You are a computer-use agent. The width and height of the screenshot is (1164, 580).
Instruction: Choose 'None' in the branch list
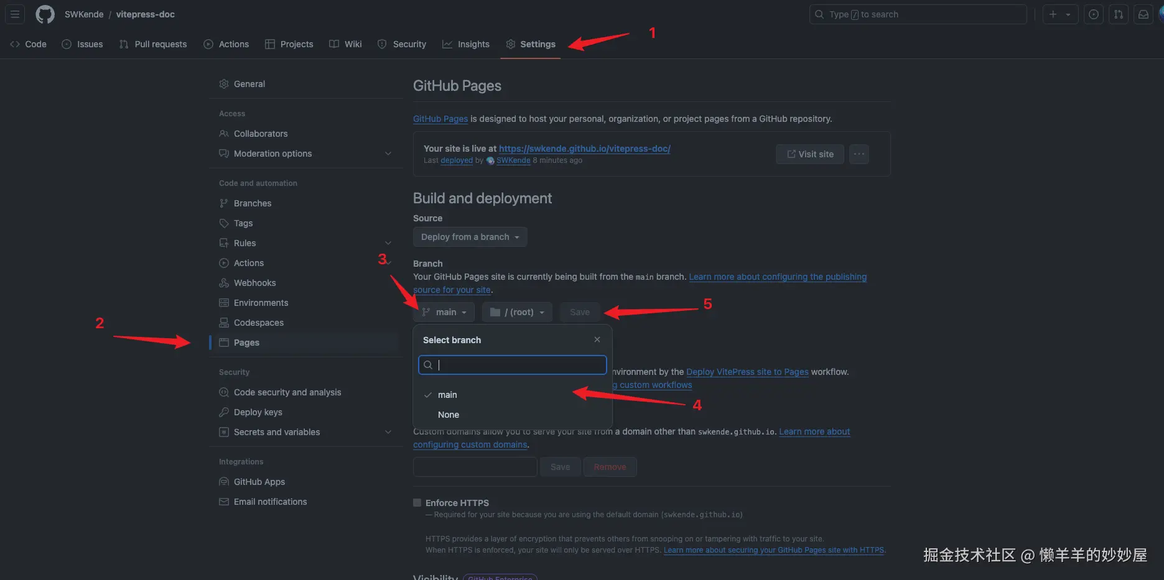[x=513, y=415]
